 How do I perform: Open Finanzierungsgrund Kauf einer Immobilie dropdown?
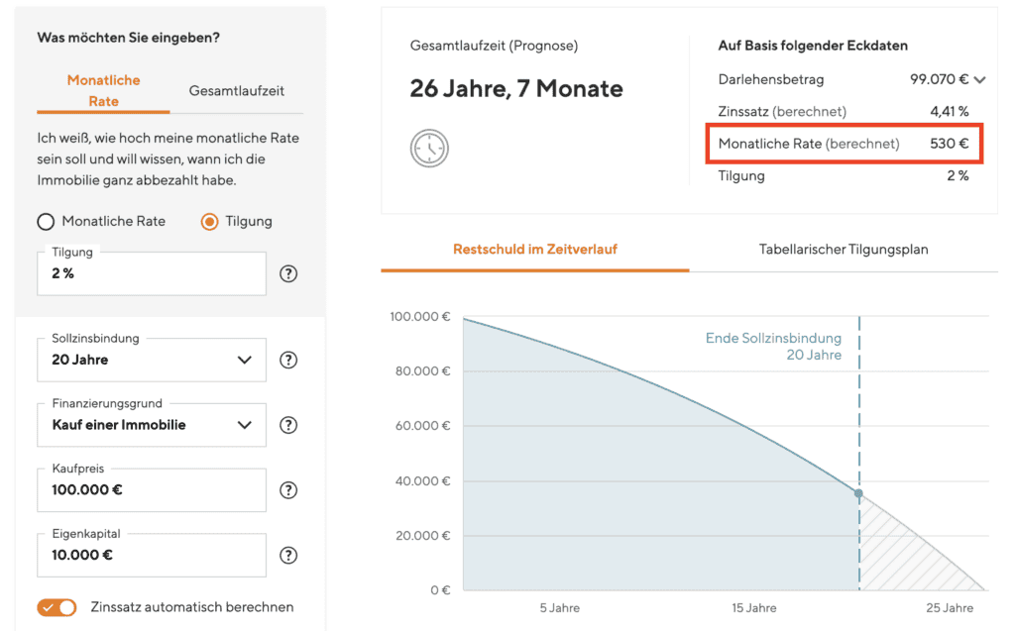[x=152, y=425]
